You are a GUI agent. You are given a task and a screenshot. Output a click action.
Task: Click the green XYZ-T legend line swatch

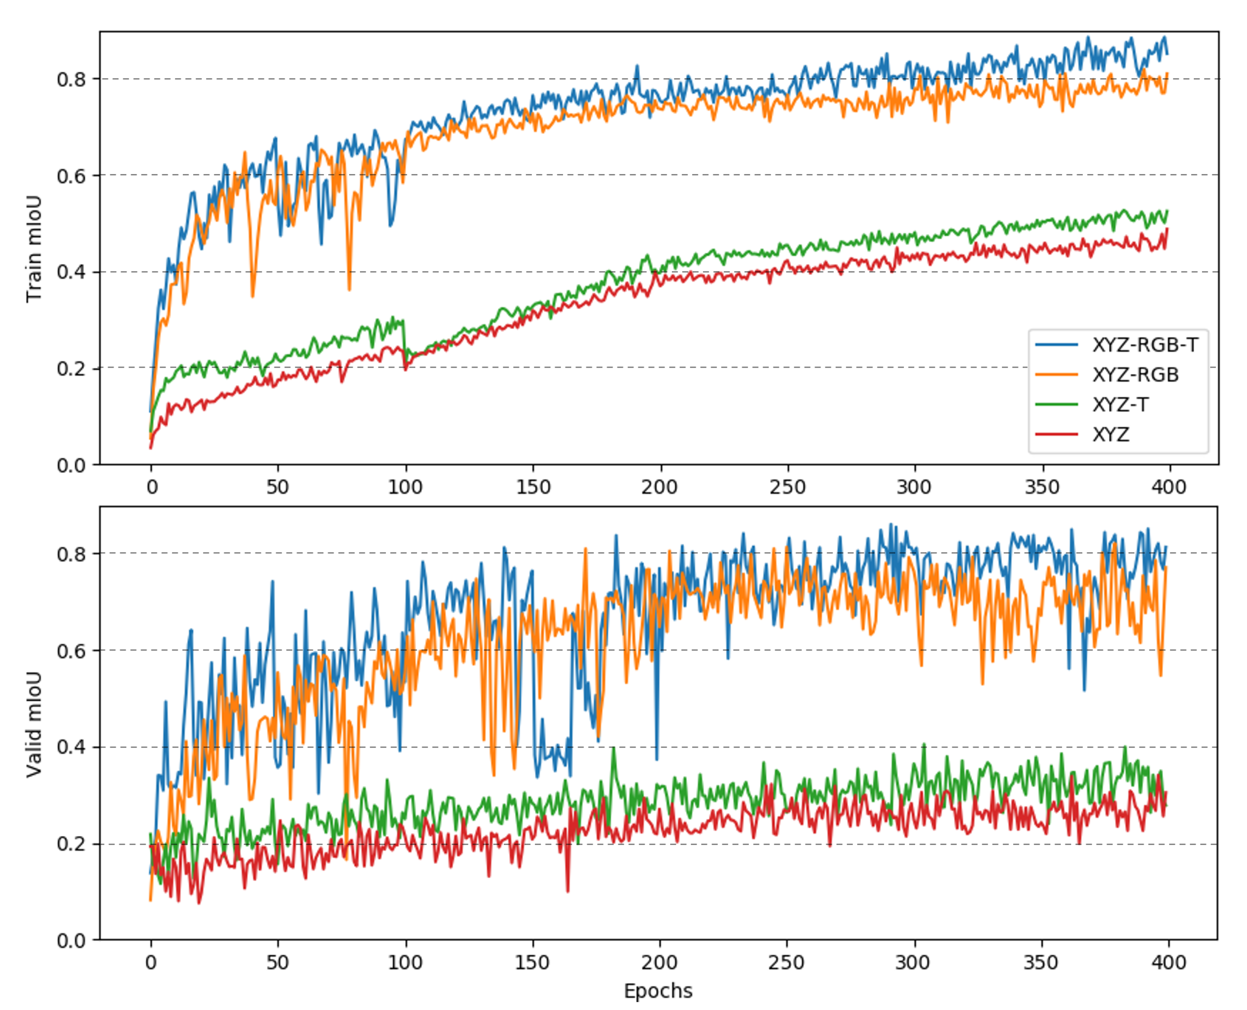pos(1056,404)
